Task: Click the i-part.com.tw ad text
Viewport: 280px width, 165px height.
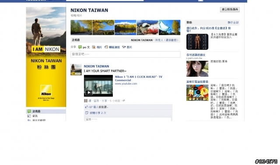Action: coord(194,58)
